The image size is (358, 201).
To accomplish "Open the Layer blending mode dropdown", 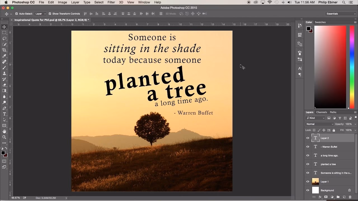I will (319, 124).
